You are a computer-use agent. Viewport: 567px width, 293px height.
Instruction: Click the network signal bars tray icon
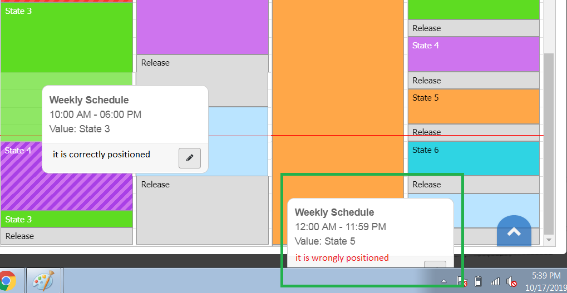pyautogui.click(x=495, y=281)
